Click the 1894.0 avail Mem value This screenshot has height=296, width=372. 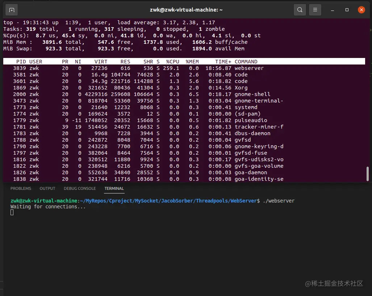point(218,49)
